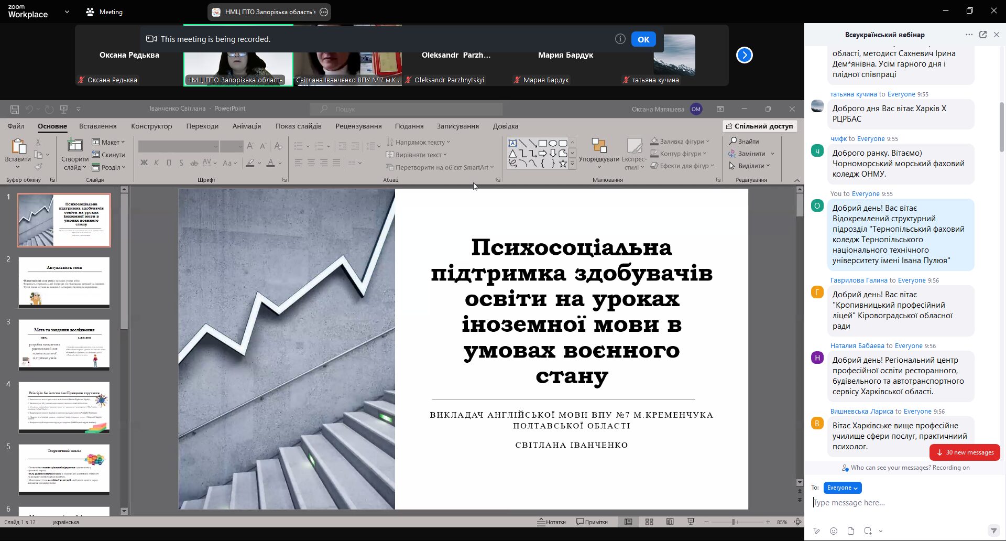The width and height of the screenshot is (1006, 541).
Task: Open the Zoom Workplace dropdown arrow
Action: click(67, 12)
